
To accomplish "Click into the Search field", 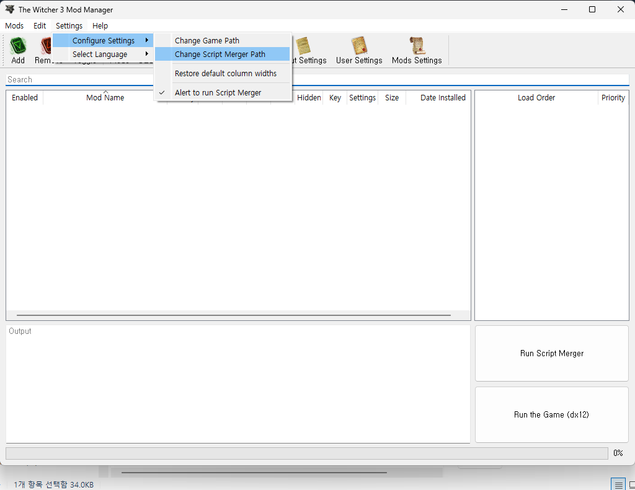I will pyautogui.click(x=317, y=80).
